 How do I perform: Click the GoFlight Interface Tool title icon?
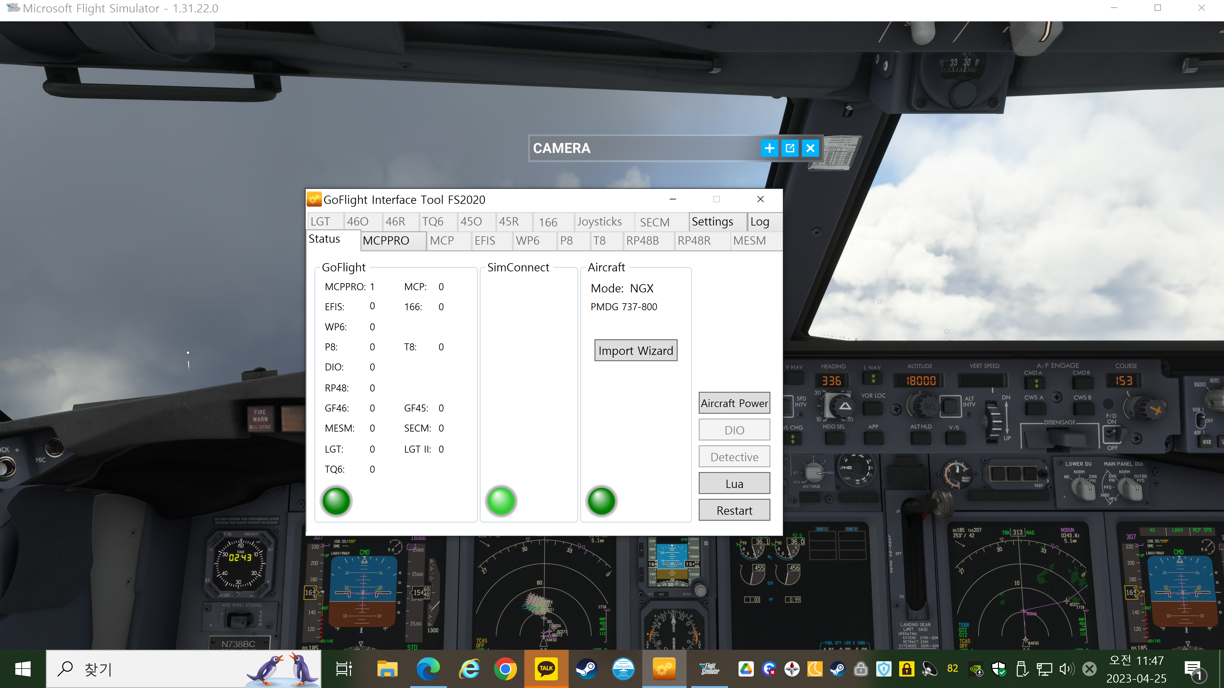[x=314, y=199]
